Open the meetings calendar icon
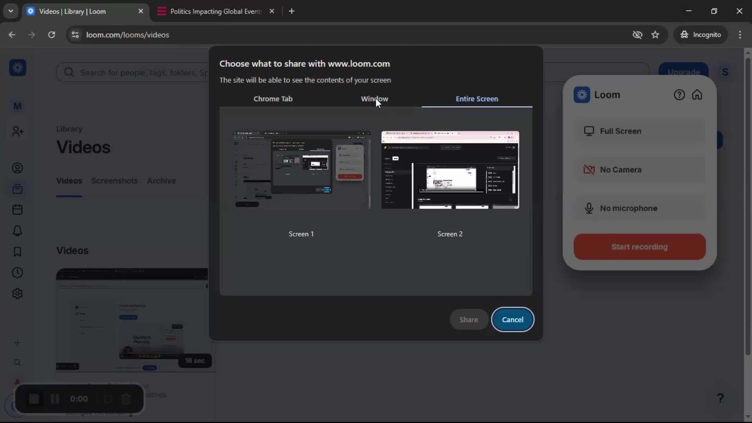 coord(17,210)
